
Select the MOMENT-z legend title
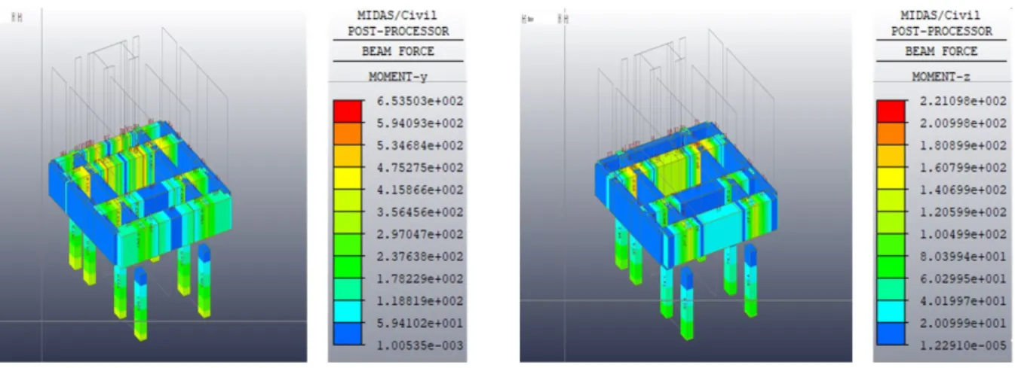[941, 76]
